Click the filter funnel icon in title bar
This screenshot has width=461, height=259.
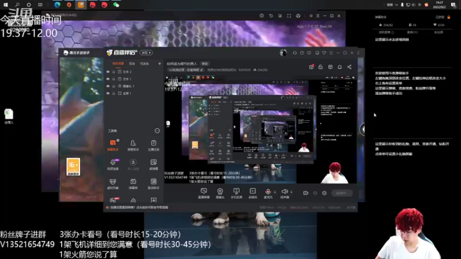pos(324,53)
